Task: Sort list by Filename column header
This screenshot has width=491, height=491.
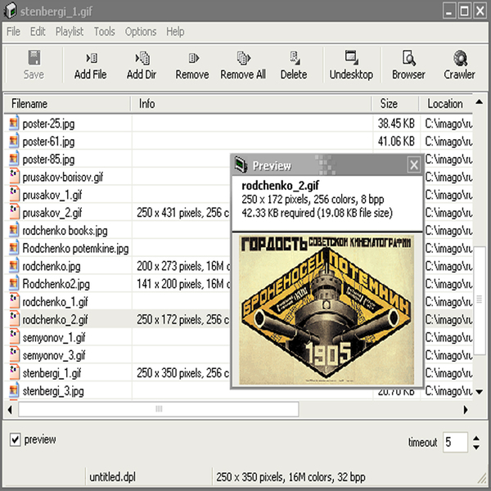Action: click(65, 104)
